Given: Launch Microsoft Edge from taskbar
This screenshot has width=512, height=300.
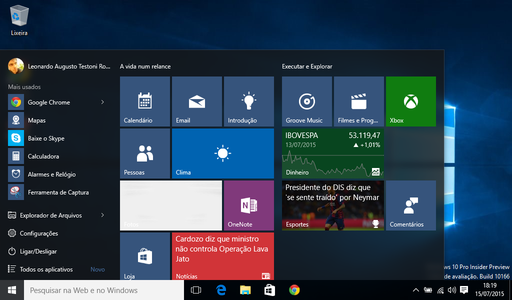Looking at the screenshot, I should tap(221, 290).
